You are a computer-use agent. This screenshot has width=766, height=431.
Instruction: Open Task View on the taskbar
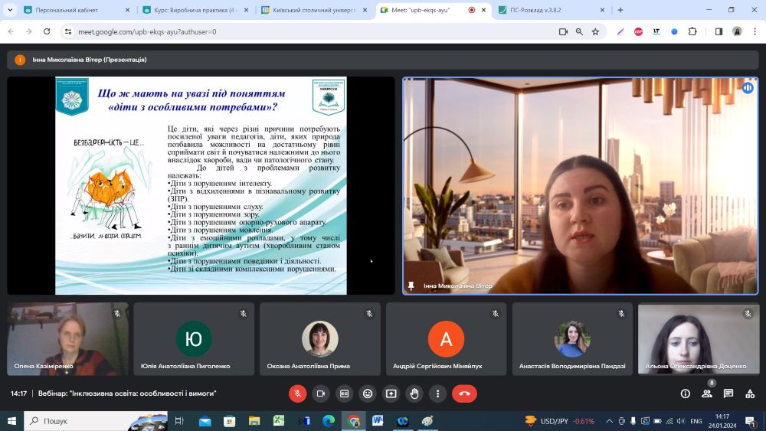[179, 421]
